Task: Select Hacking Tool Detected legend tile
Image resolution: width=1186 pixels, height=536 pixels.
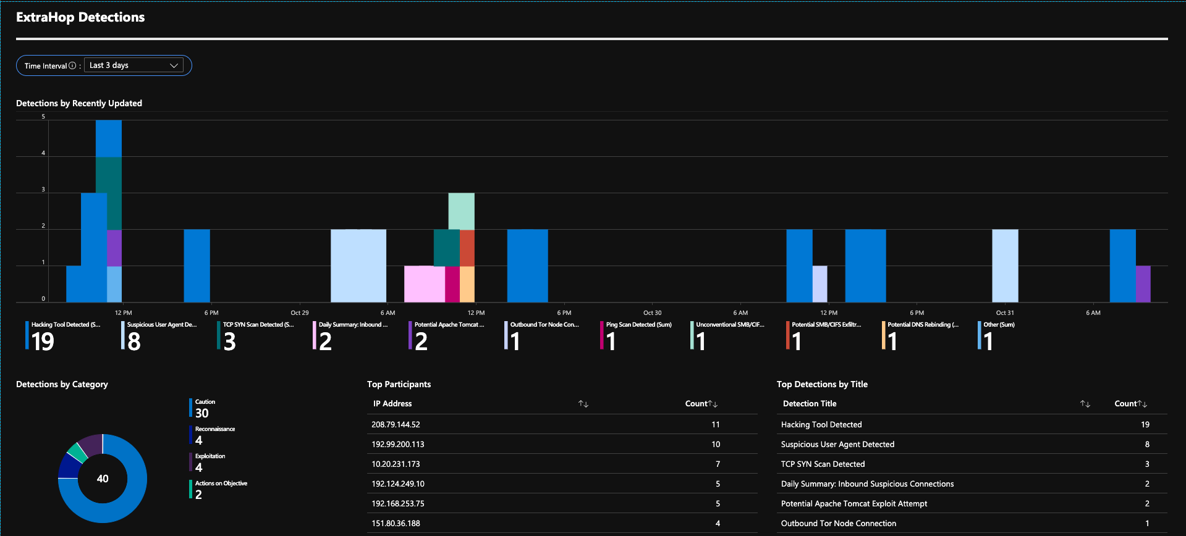Action: tap(64, 336)
